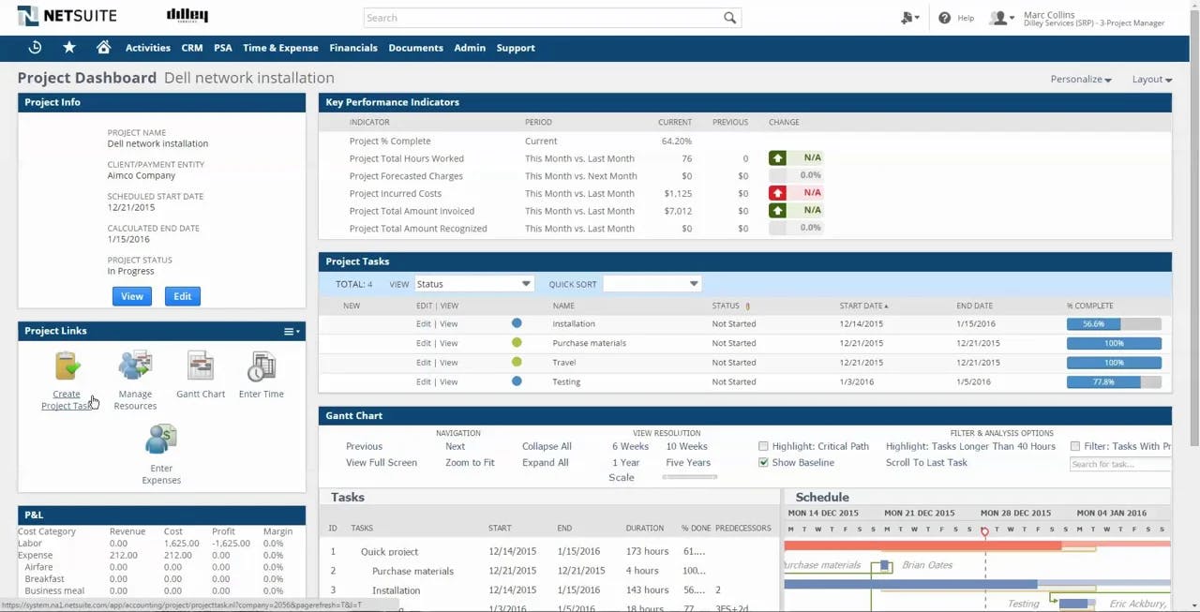This screenshot has width=1200, height=612.
Task: Open the Enter Expenses icon
Action: click(x=161, y=440)
